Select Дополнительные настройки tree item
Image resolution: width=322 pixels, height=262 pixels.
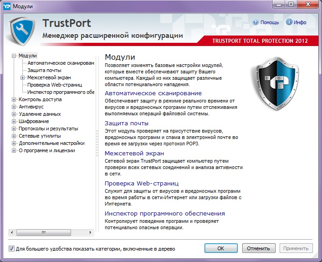coord(52,143)
